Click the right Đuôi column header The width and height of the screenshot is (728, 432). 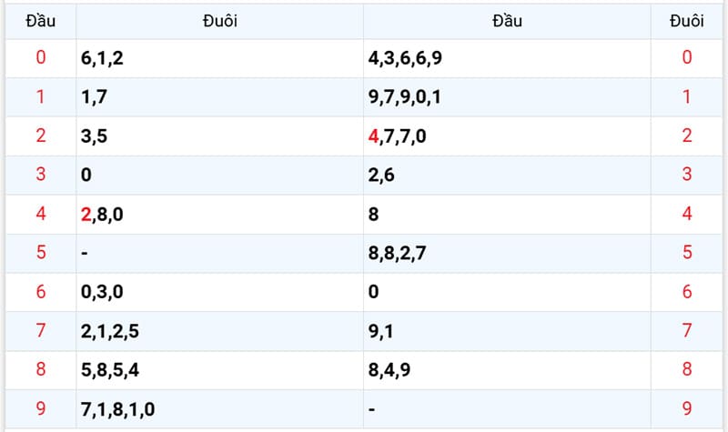point(687,21)
